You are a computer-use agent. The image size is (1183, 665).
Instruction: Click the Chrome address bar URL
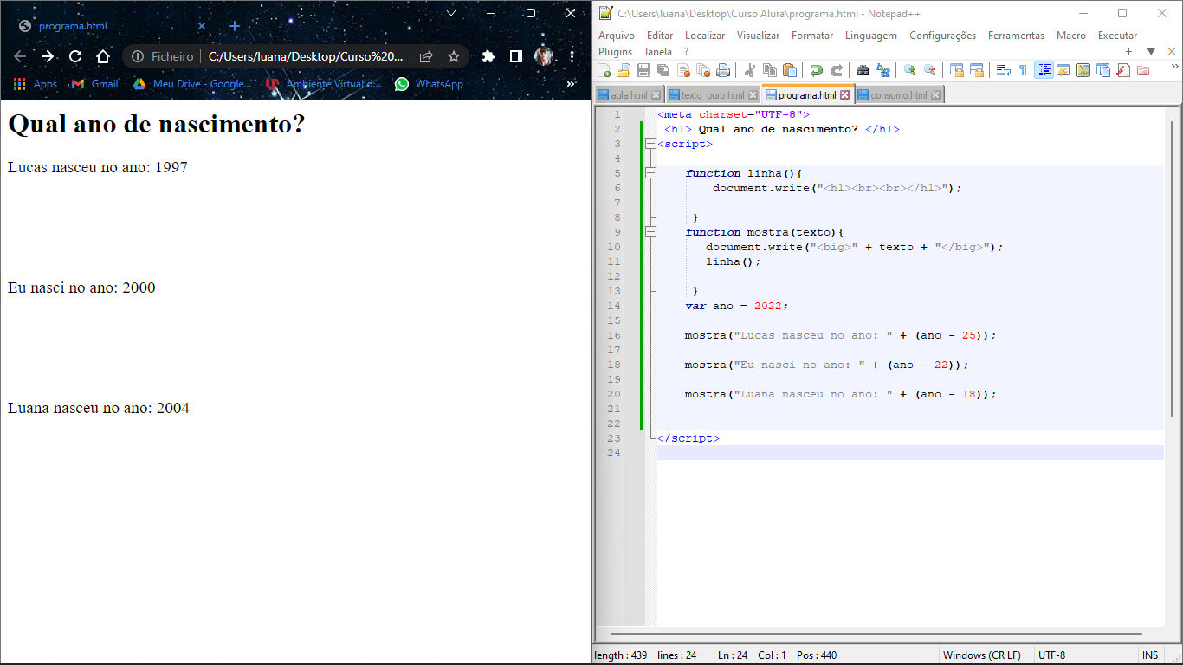tap(306, 56)
